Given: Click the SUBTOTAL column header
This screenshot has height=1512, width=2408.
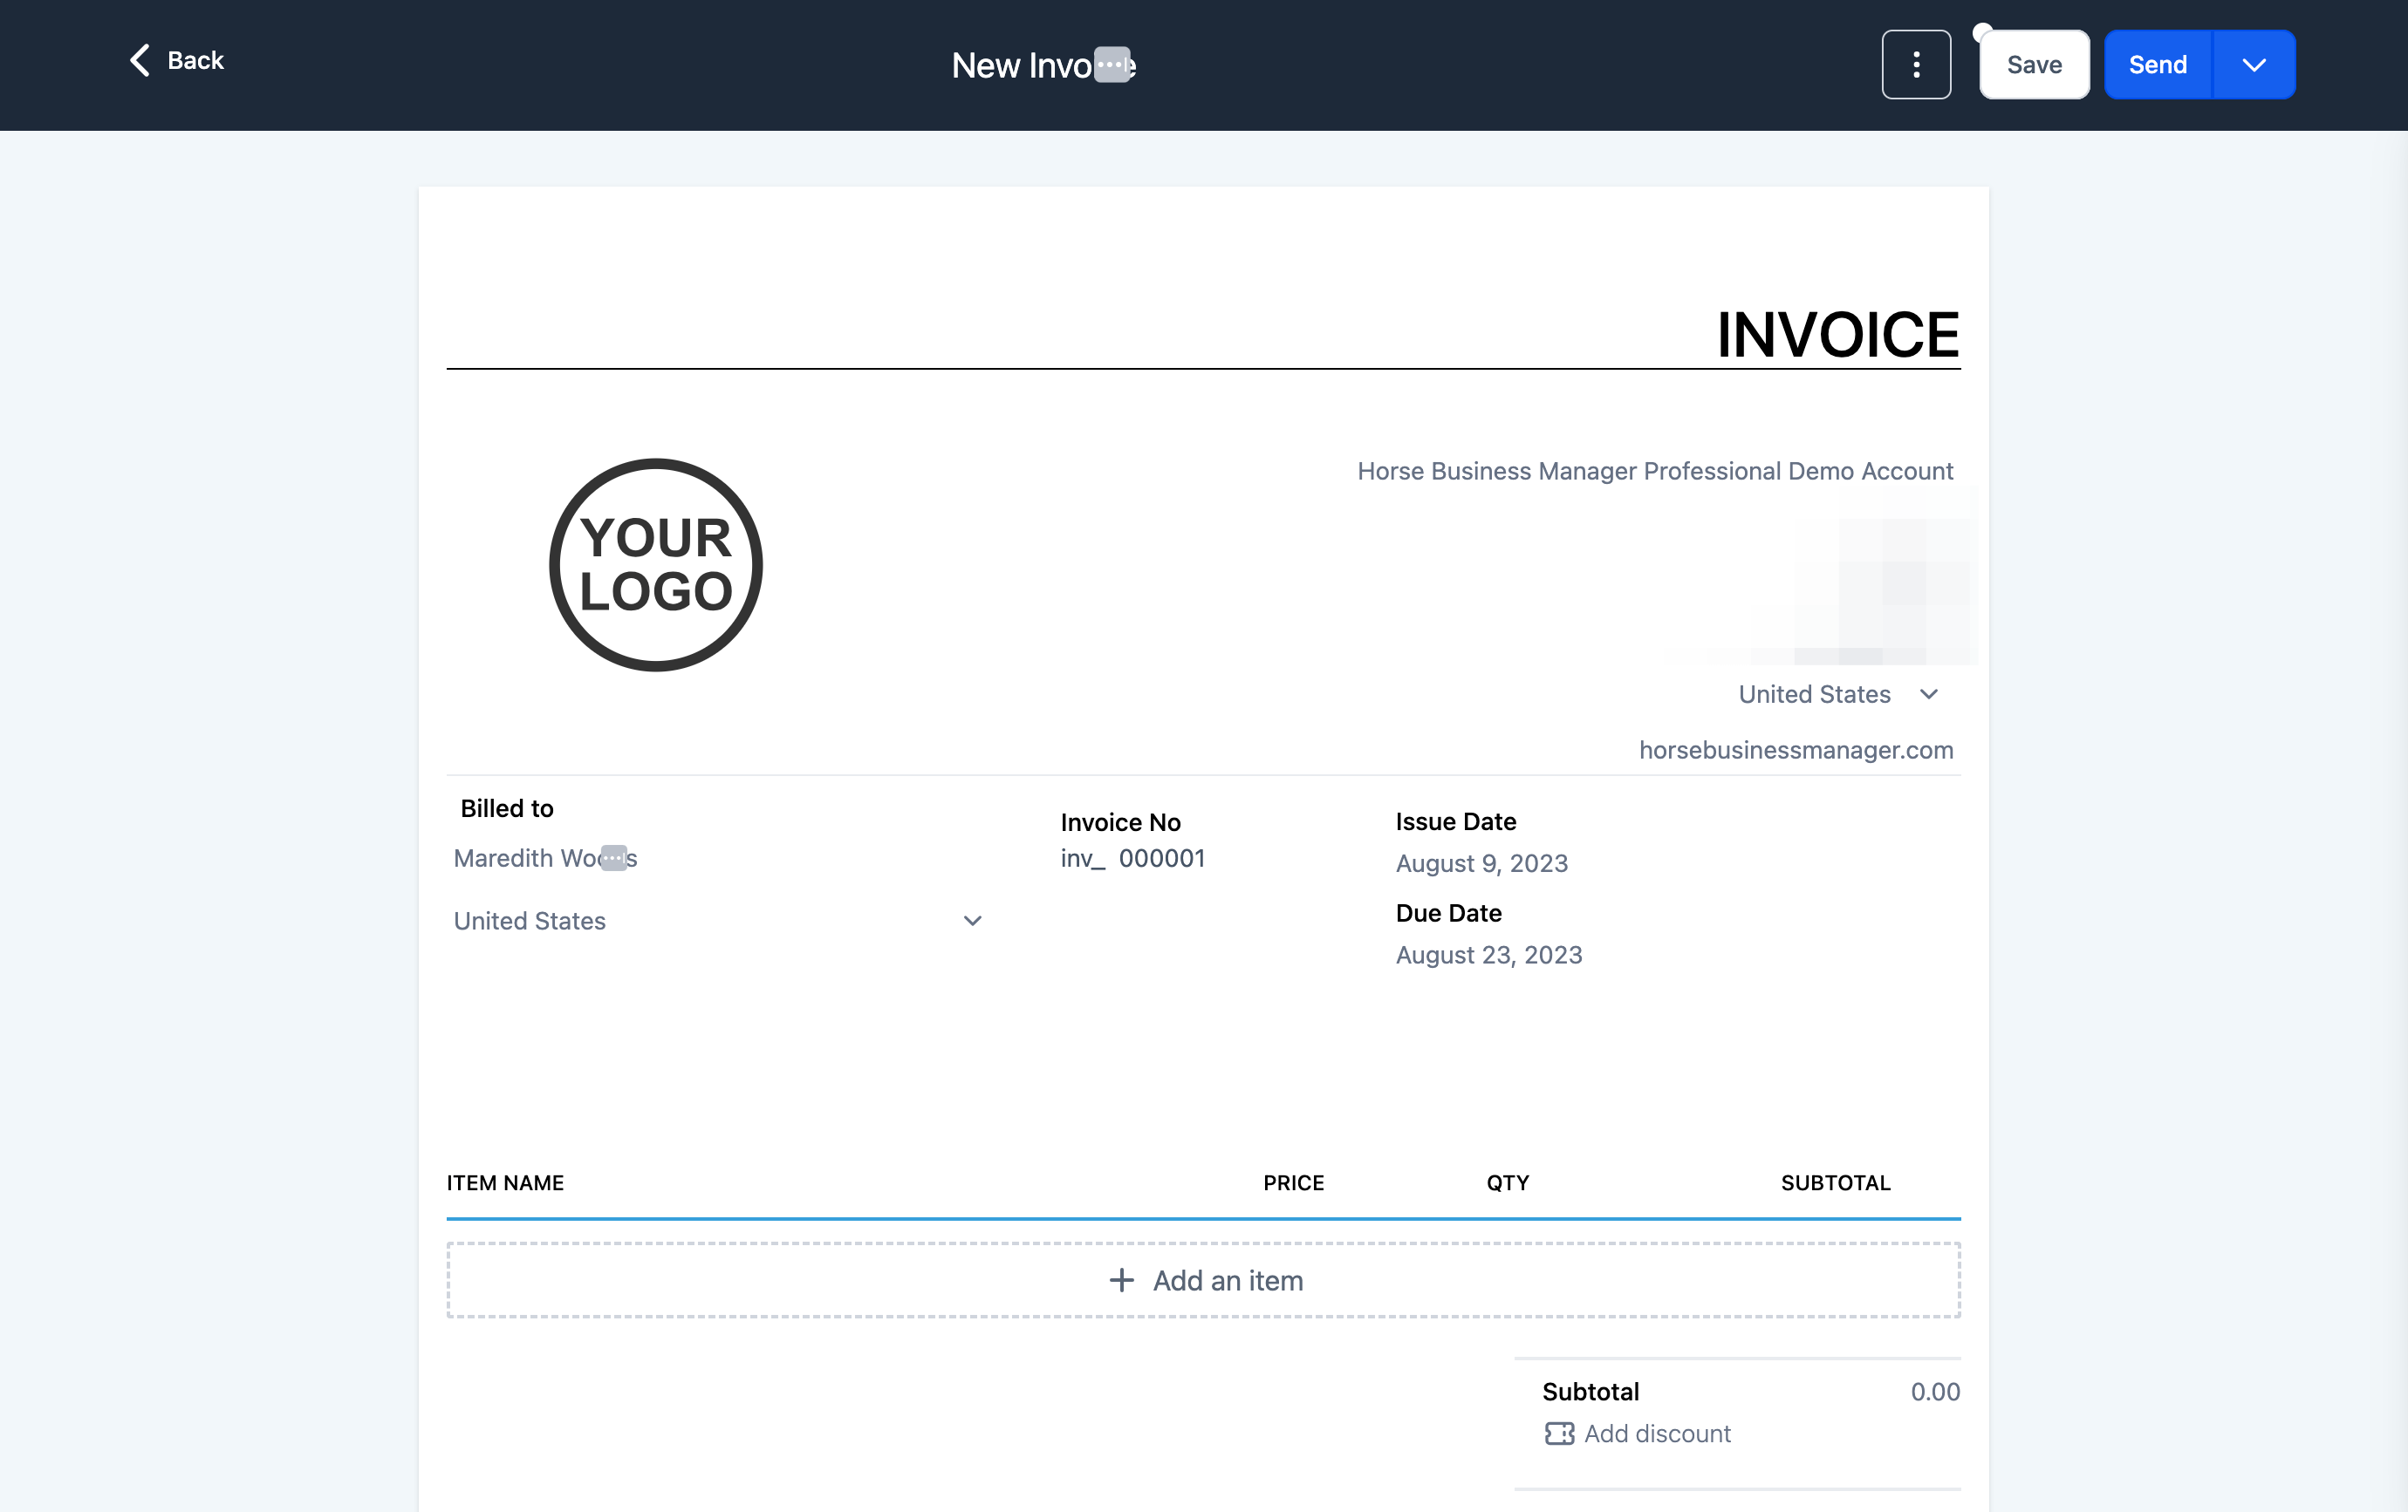Looking at the screenshot, I should (x=1835, y=1183).
